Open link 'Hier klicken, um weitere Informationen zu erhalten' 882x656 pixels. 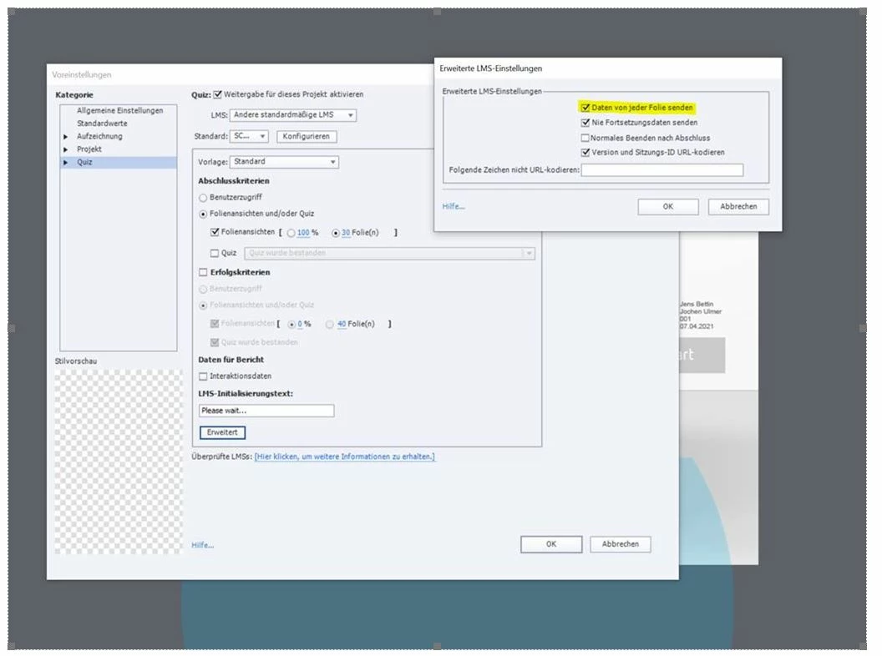pos(344,457)
